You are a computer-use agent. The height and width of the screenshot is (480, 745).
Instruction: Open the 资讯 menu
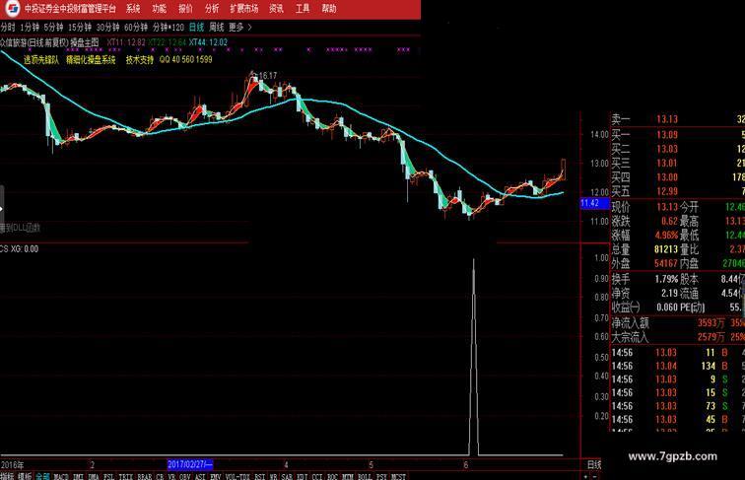(x=276, y=8)
